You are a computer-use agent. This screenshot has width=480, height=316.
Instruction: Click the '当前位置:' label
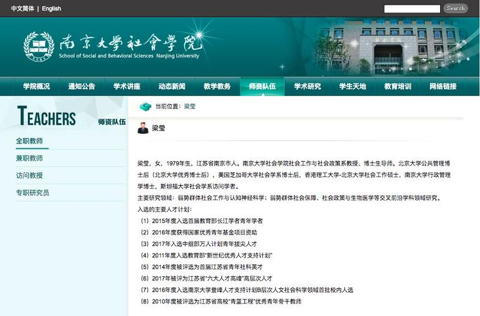point(168,106)
